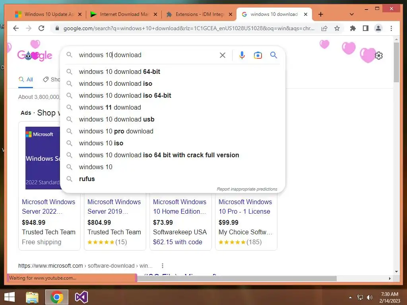407x305 pixels.
Task: Close the windows 10 download tab
Action: coord(306,14)
